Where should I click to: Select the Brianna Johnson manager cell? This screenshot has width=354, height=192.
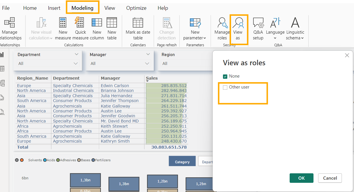click(117, 91)
